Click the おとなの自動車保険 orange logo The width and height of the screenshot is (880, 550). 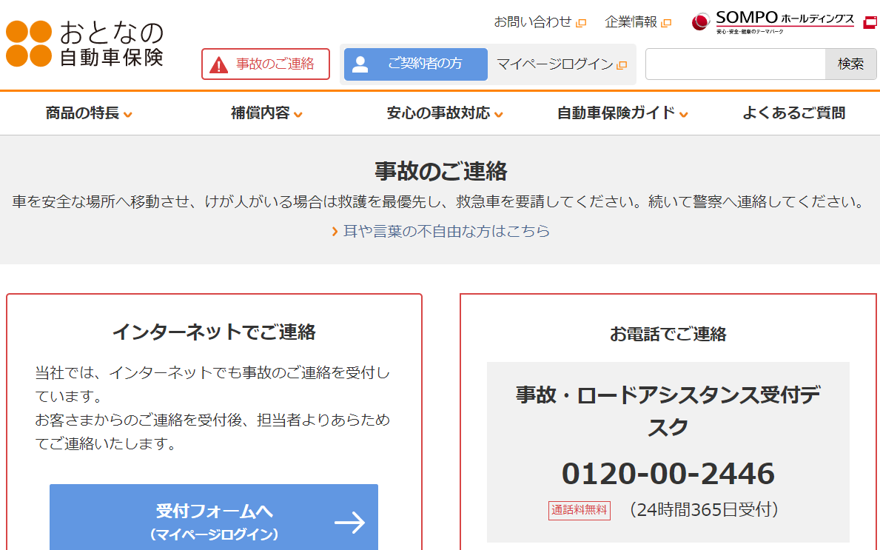pyautogui.click(x=84, y=44)
